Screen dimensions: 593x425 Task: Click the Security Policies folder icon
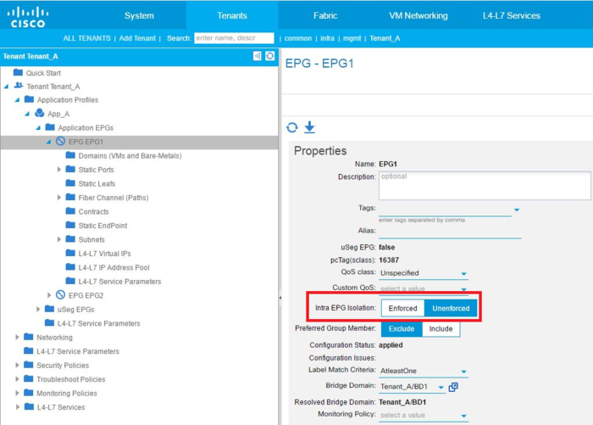tap(28, 365)
